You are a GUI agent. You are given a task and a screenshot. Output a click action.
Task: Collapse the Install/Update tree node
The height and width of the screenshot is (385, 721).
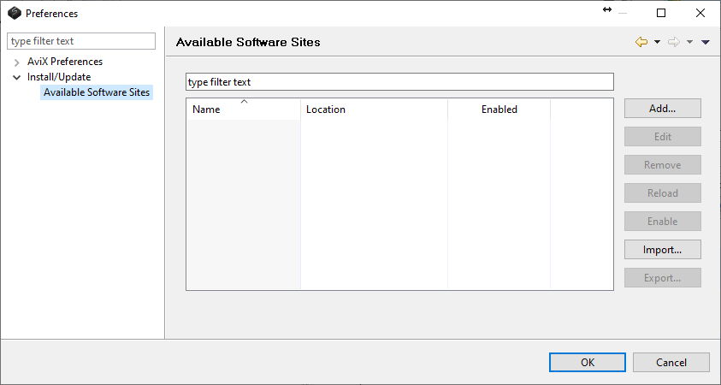tap(17, 77)
